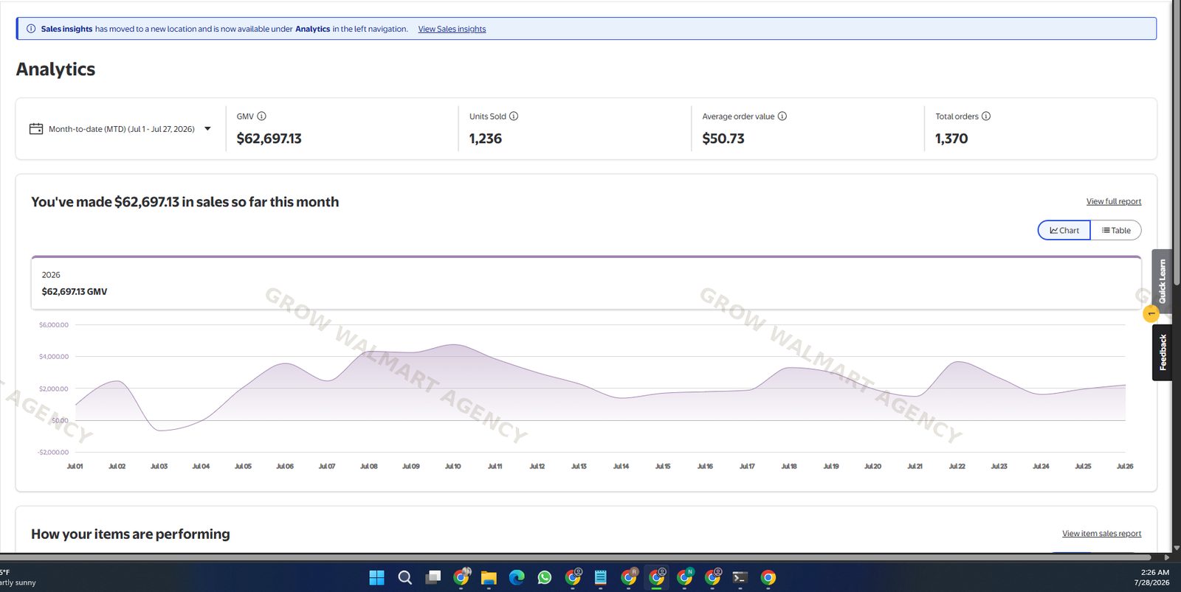Open the Average order value info tooltip icon
The height and width of the screenshot is (592, 1181).
tap(782, 116)
